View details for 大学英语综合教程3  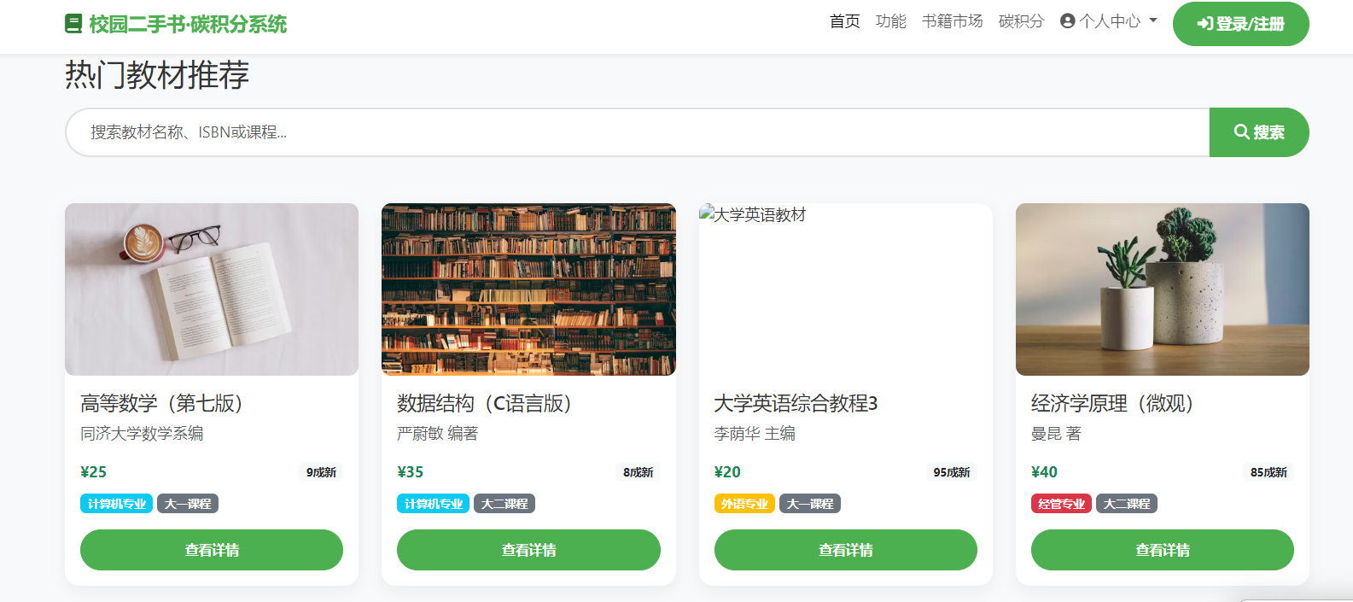coord(846,550)
